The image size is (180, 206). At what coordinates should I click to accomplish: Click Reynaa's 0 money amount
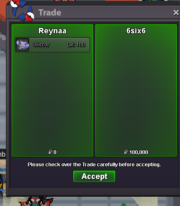coord(55,152)
